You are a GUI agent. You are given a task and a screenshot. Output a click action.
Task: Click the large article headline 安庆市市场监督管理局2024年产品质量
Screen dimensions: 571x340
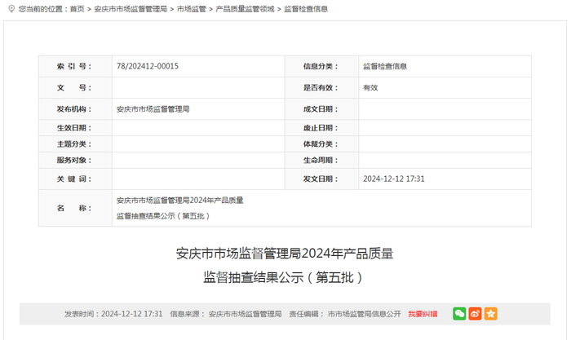(x=285, y=254)
